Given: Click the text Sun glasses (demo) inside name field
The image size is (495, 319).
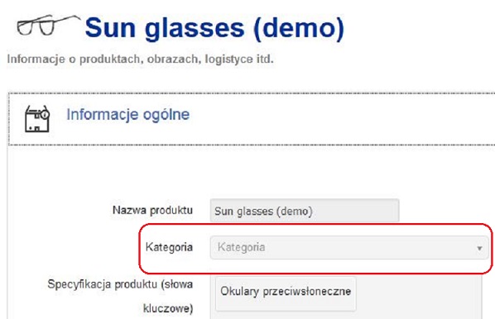Looking at the screenshot, I should [x=263, y=212].
